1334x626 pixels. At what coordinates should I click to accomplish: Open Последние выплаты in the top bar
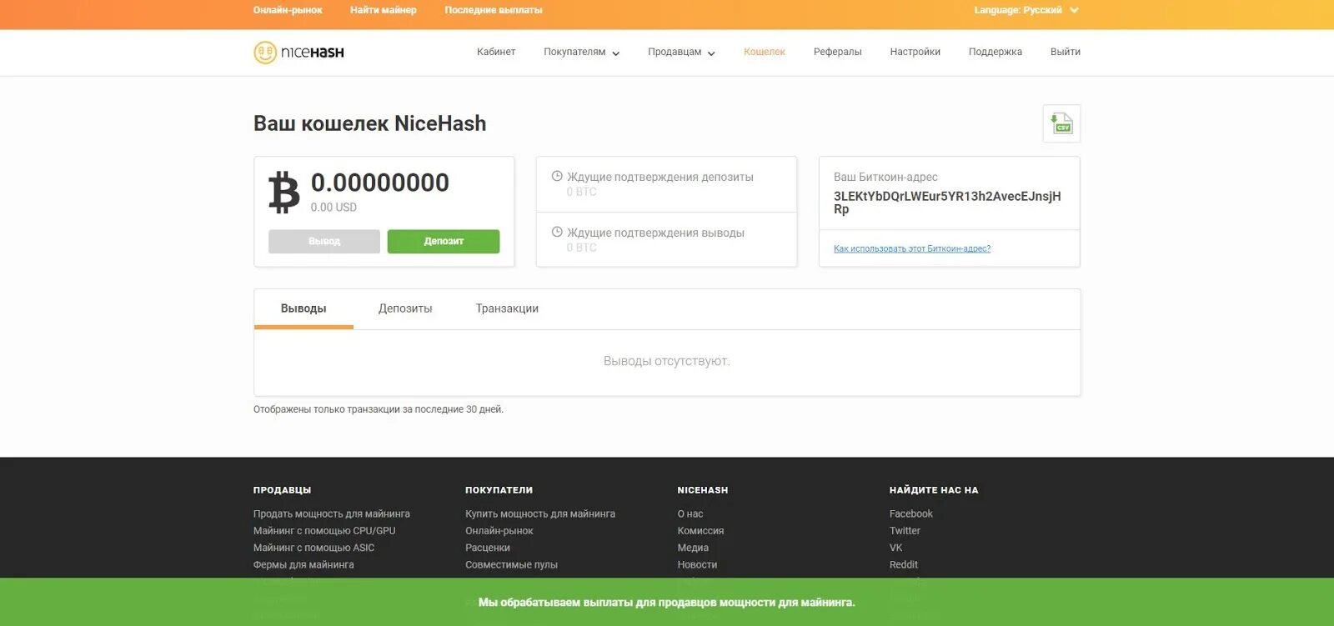point(494,10)
